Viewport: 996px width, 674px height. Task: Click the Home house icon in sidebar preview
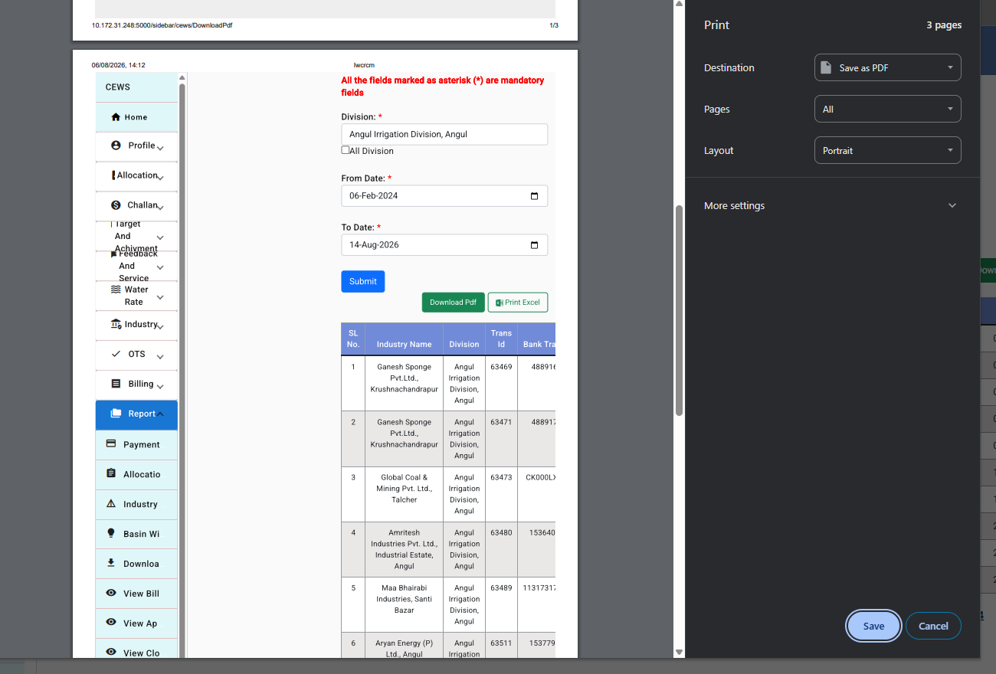116,117
